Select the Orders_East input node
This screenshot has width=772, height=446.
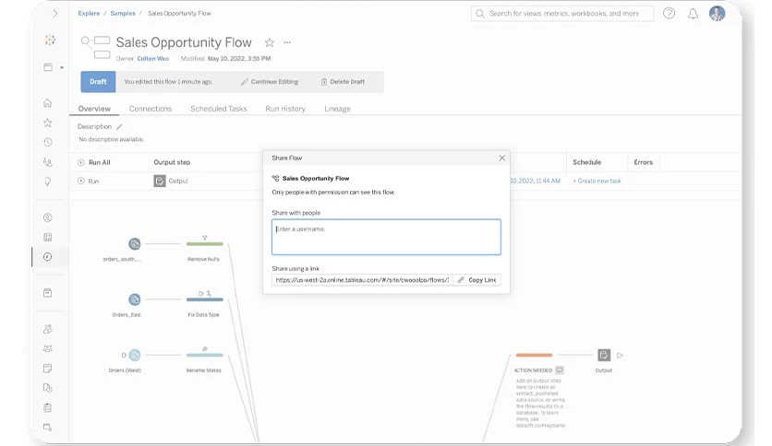click(x=135, y=299)
